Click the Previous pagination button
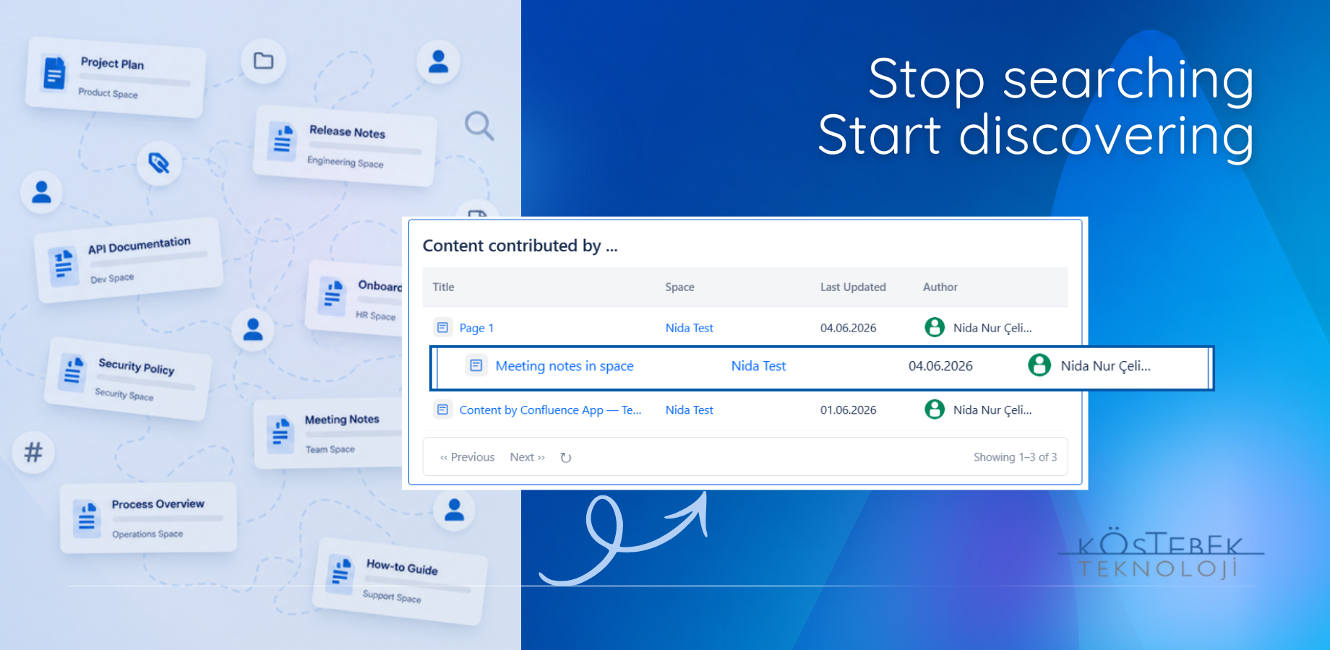 point(467,457)
